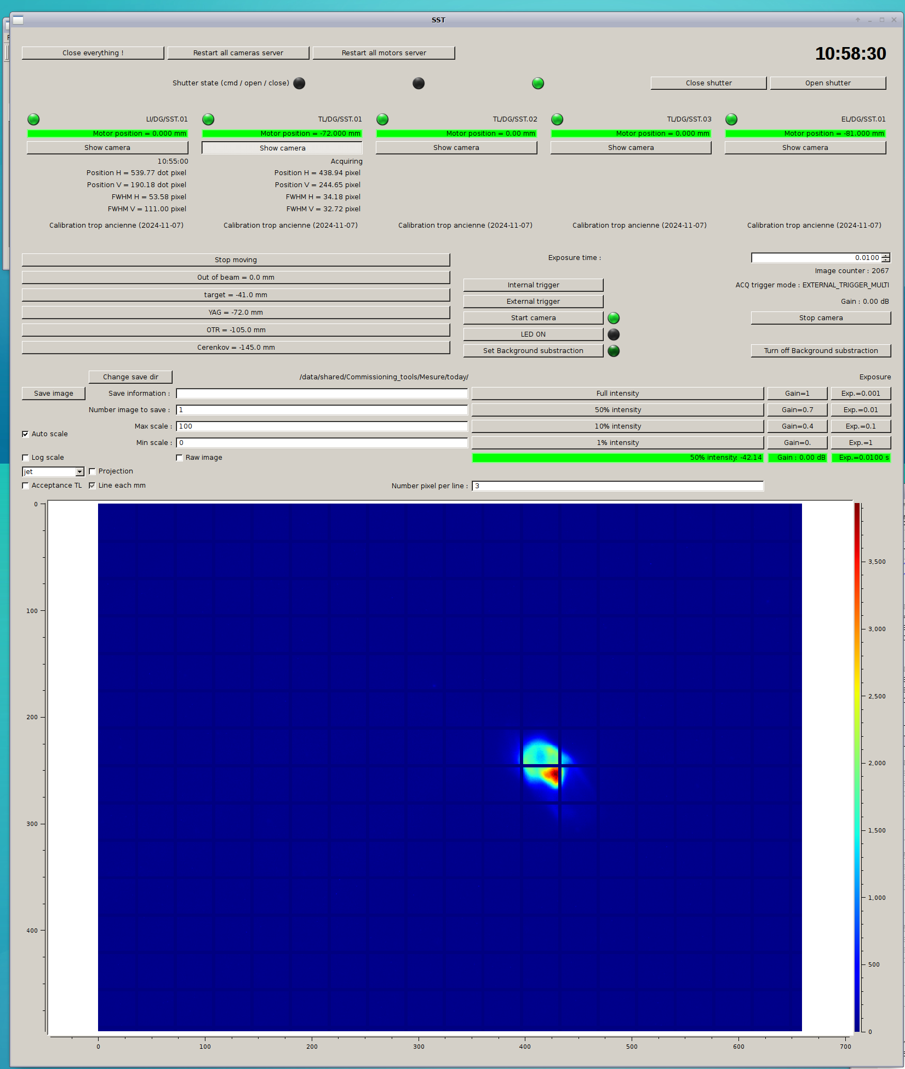Image resolution: width=905 pixels, height=1069 pixels.
Task: Increase exposure time with spinner up arrow
Action: tap(886, 256)
